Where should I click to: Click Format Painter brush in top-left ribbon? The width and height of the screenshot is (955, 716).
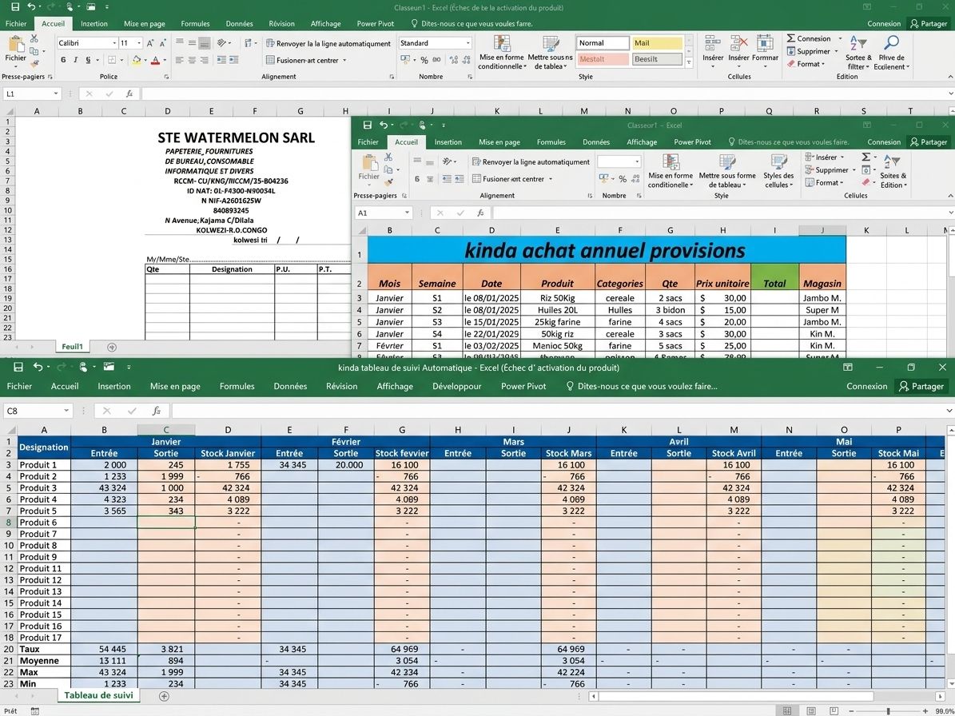pyautogui.click(x=34, y=62)
